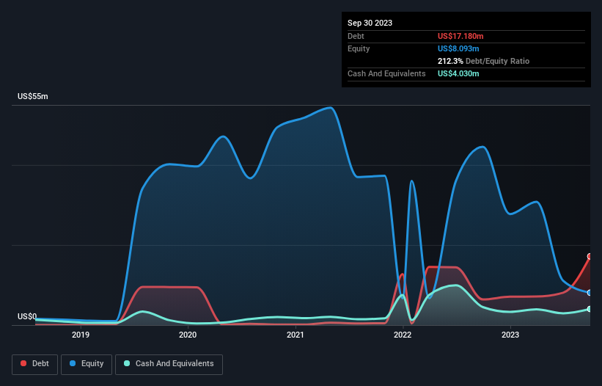Toggle the Equity series legend button

[87, 364]
